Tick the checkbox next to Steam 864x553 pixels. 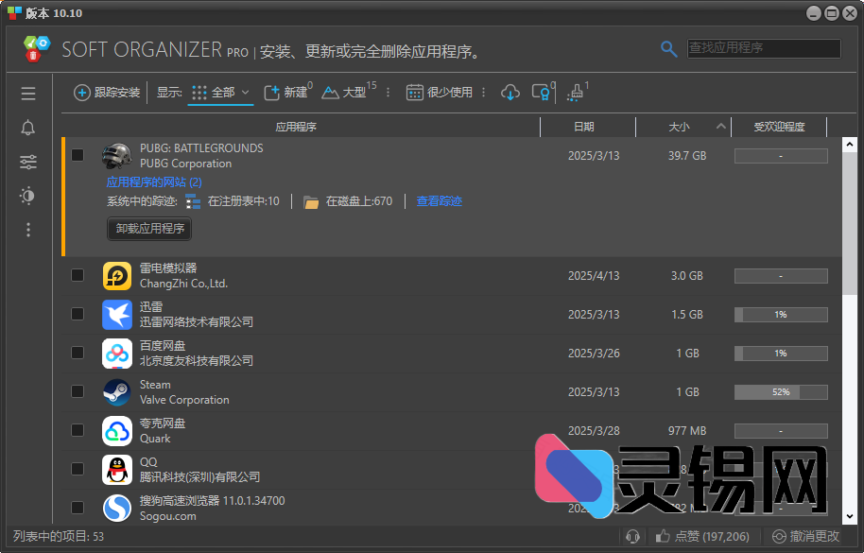coord(78,391)
